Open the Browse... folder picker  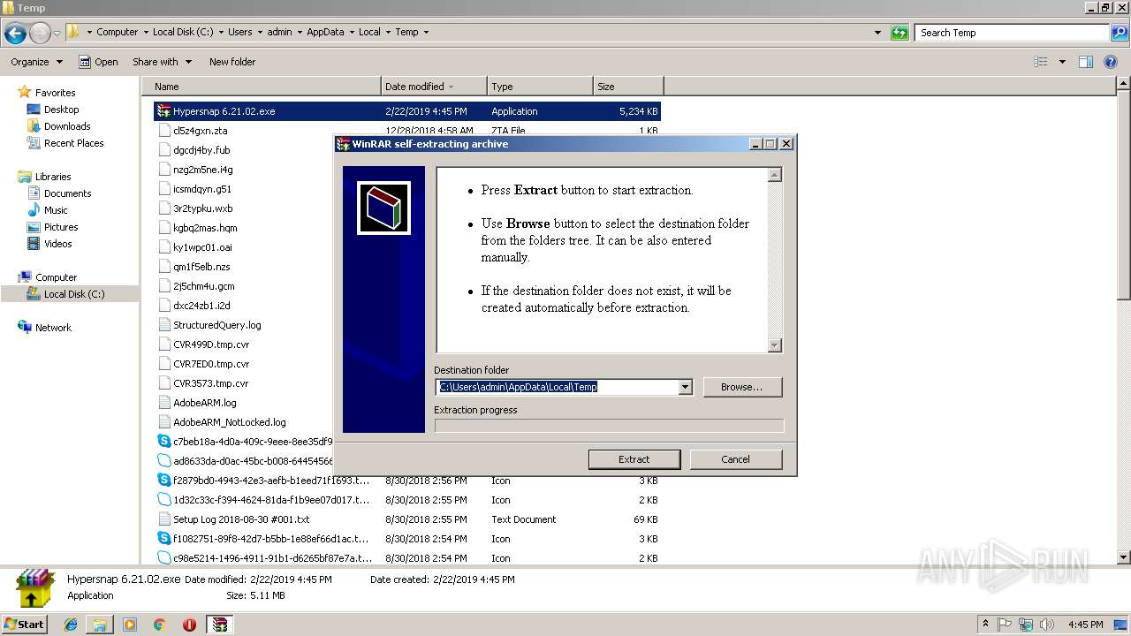741,387
